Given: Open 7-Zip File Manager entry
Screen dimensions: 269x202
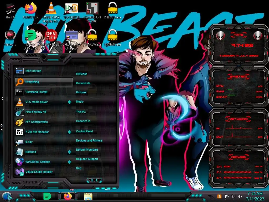Looking at the screenshot, I should (x=41, y=132).
